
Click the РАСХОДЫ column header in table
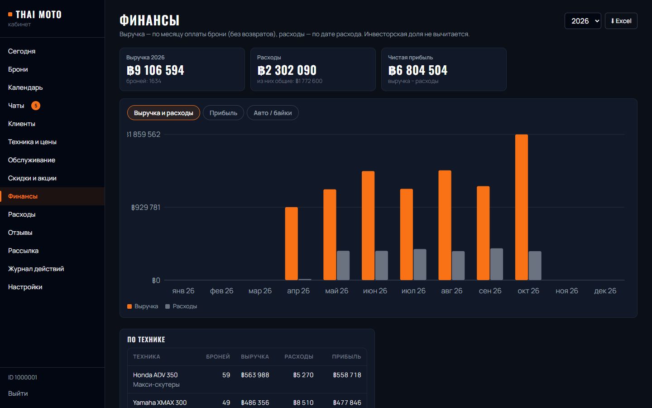[299, 357]
